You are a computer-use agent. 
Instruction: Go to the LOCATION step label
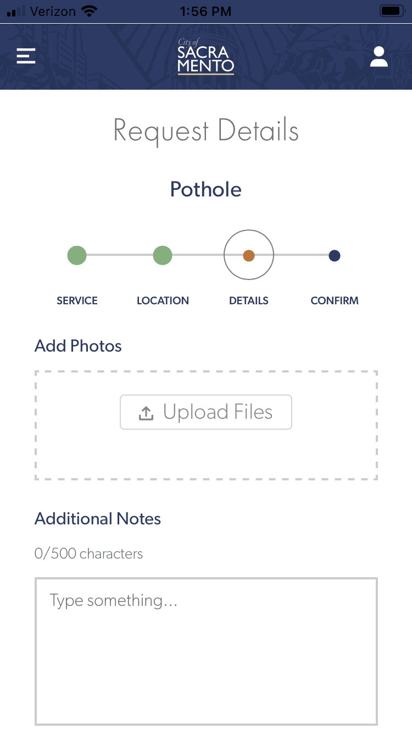[x=163, y=301]
